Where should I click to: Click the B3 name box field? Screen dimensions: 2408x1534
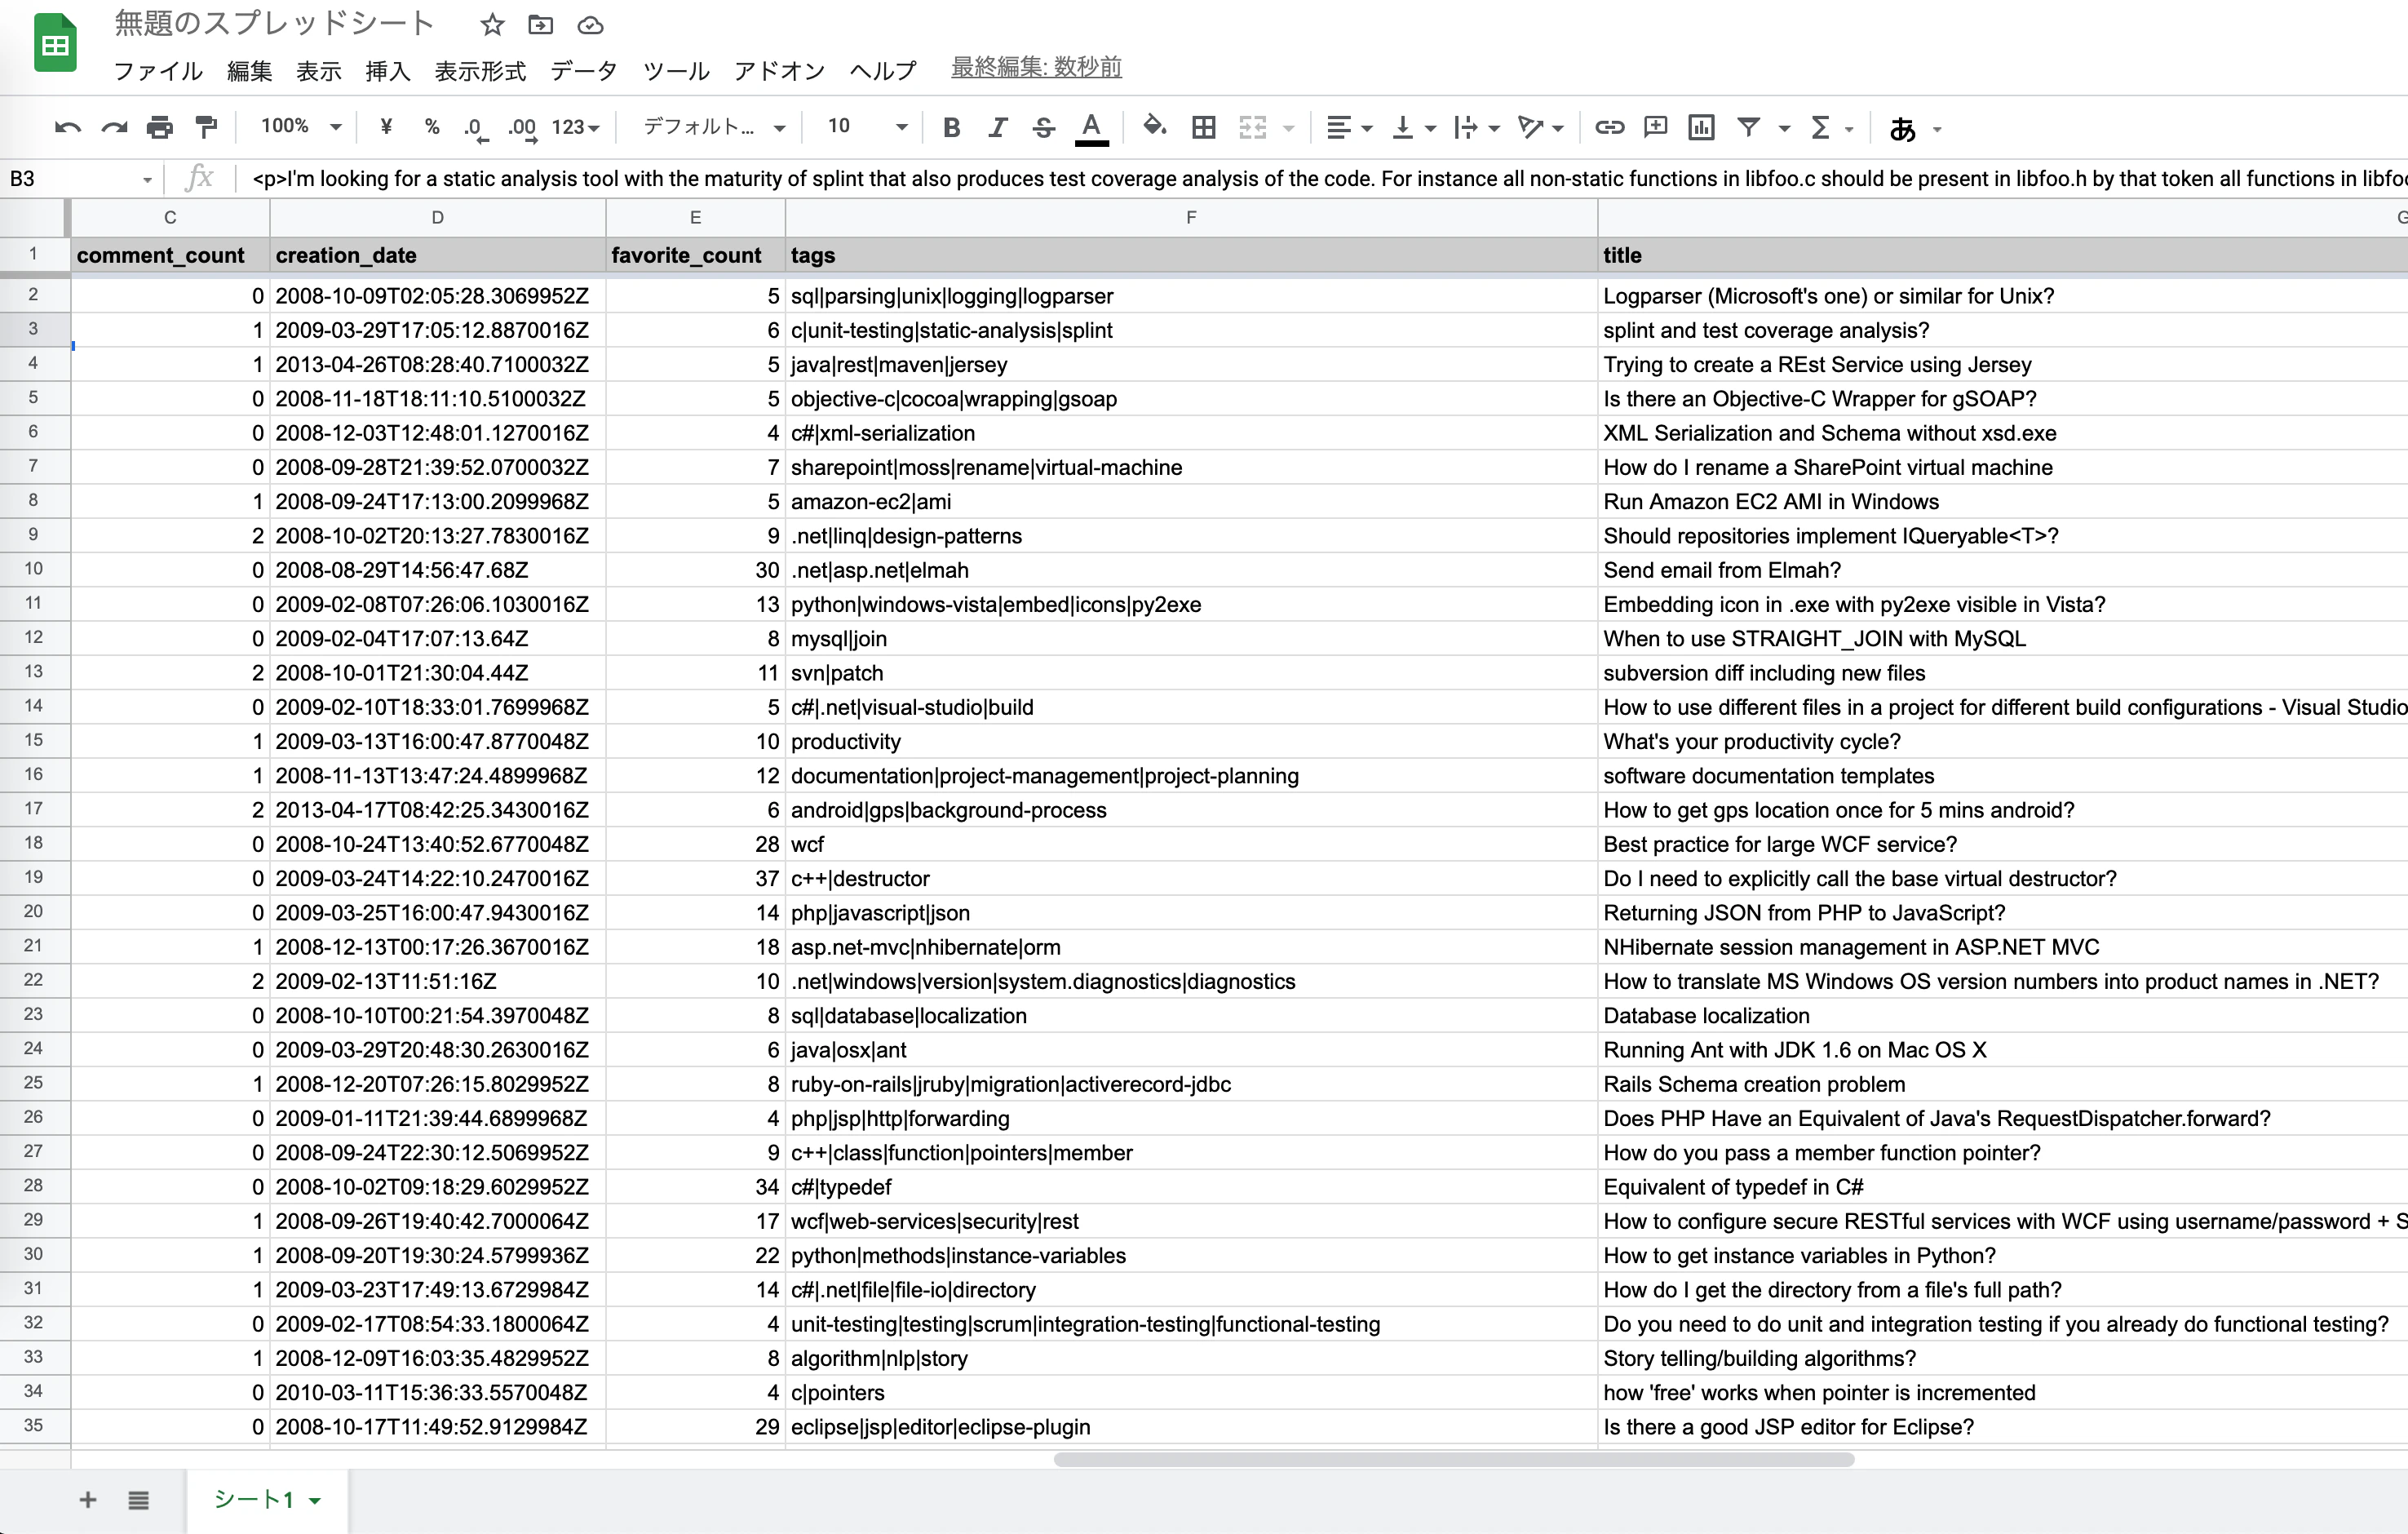[80, 178]
